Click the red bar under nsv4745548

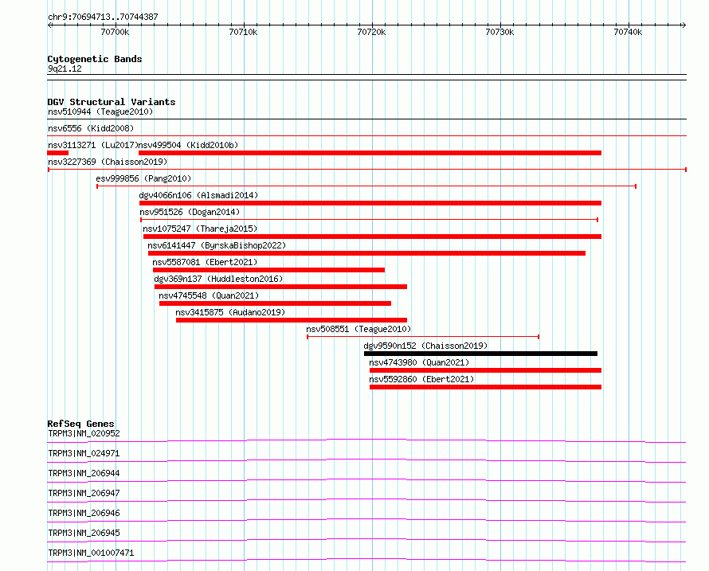coord(275,303)
